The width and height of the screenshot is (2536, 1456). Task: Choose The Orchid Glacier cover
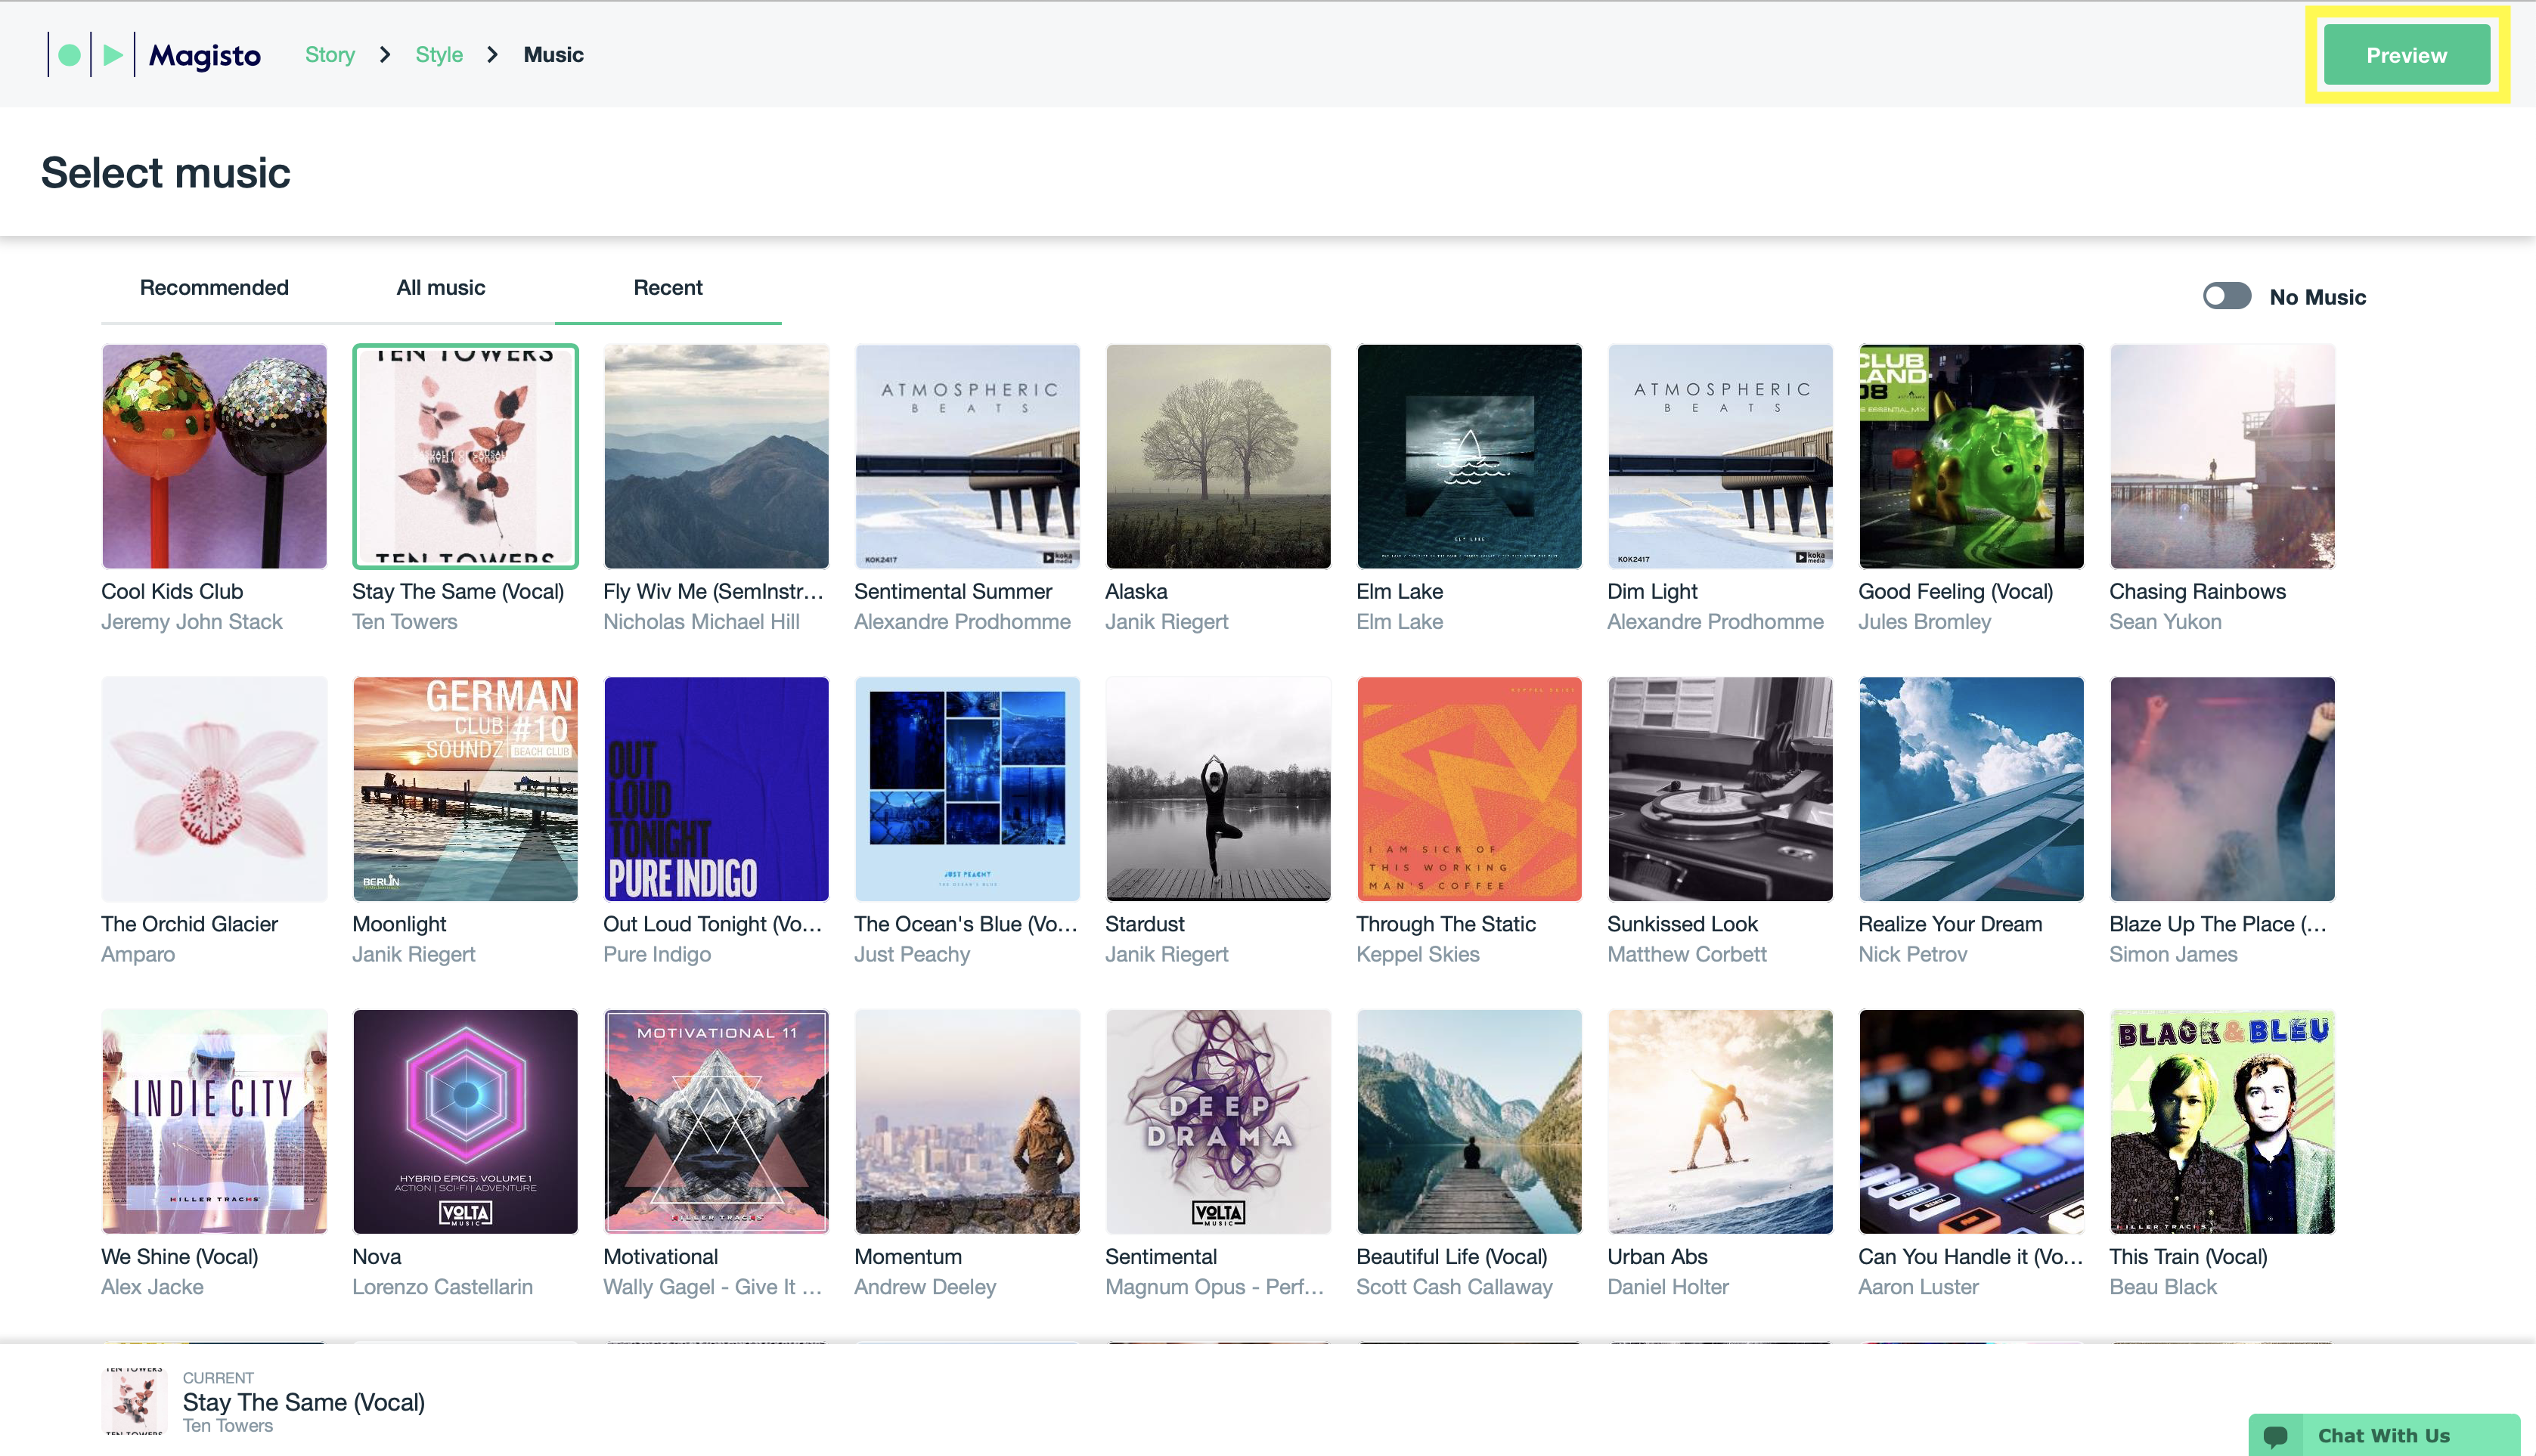[214, 789]
